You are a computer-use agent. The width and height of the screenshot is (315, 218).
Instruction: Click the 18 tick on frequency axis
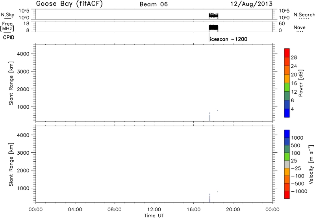26,24
